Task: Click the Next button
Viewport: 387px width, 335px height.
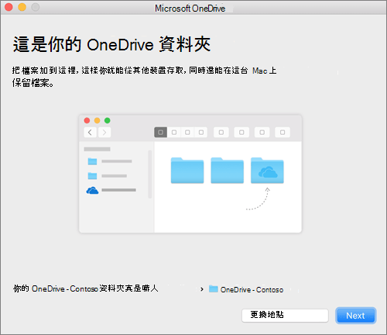Action: [x=356, y=316]
